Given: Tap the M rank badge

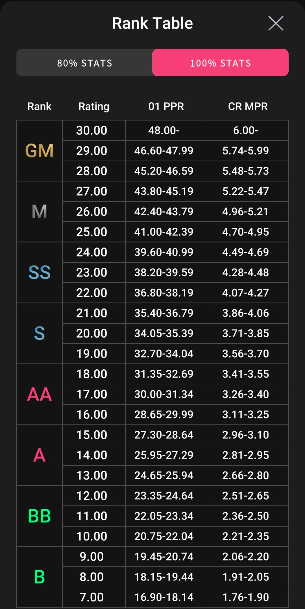Looking at the screenshot, I should (x=39, y=212).
